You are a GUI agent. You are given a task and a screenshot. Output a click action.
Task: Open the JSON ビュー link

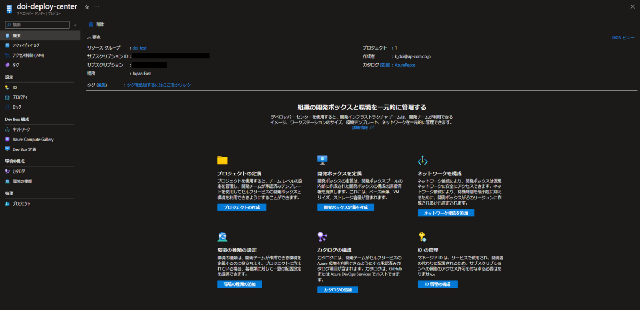623,38
